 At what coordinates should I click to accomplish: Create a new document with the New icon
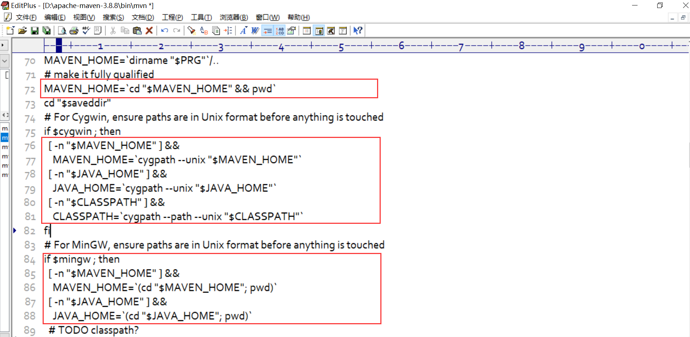10,31
